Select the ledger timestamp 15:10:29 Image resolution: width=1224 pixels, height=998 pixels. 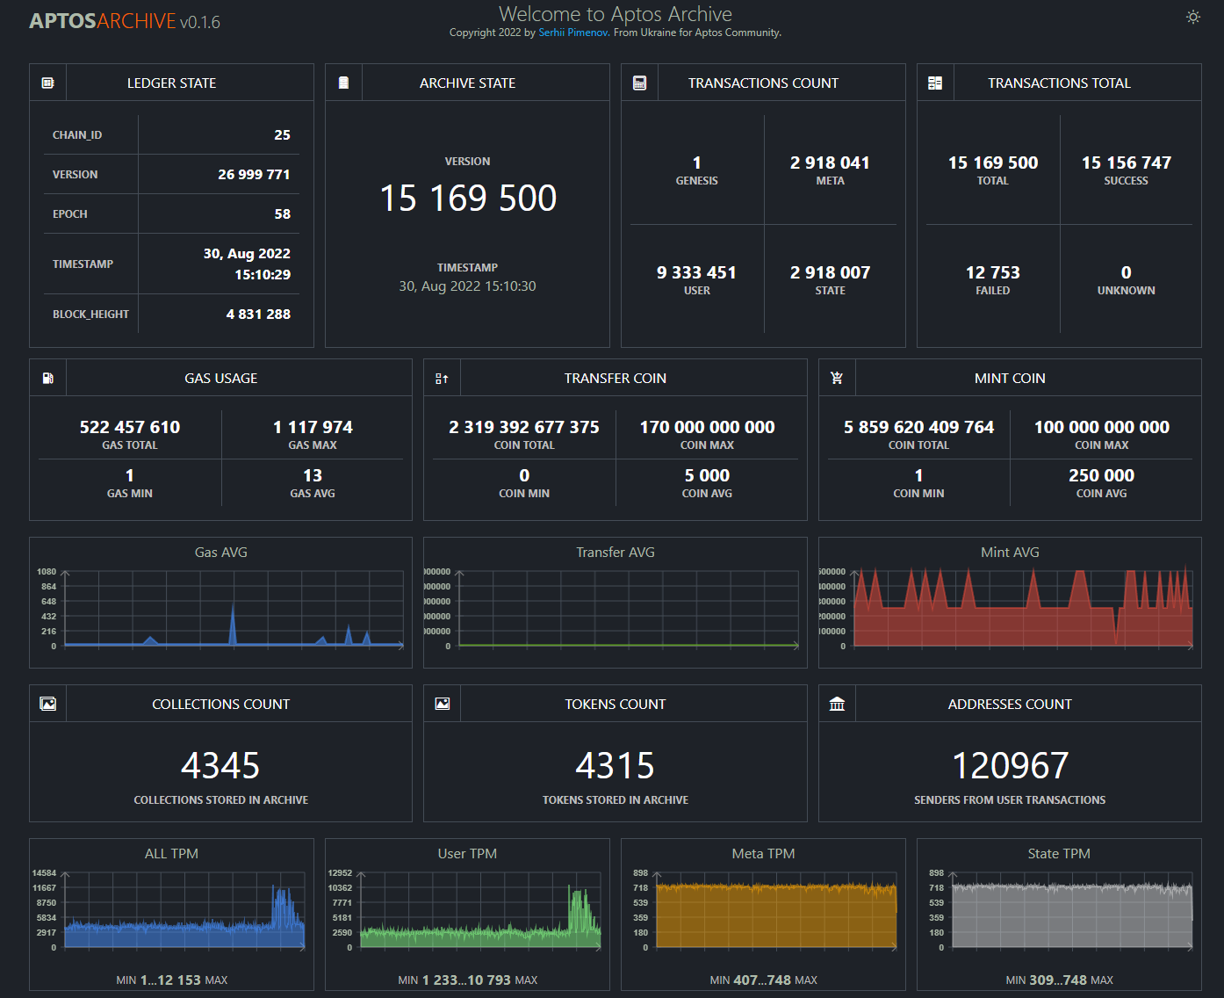point(263,274)
